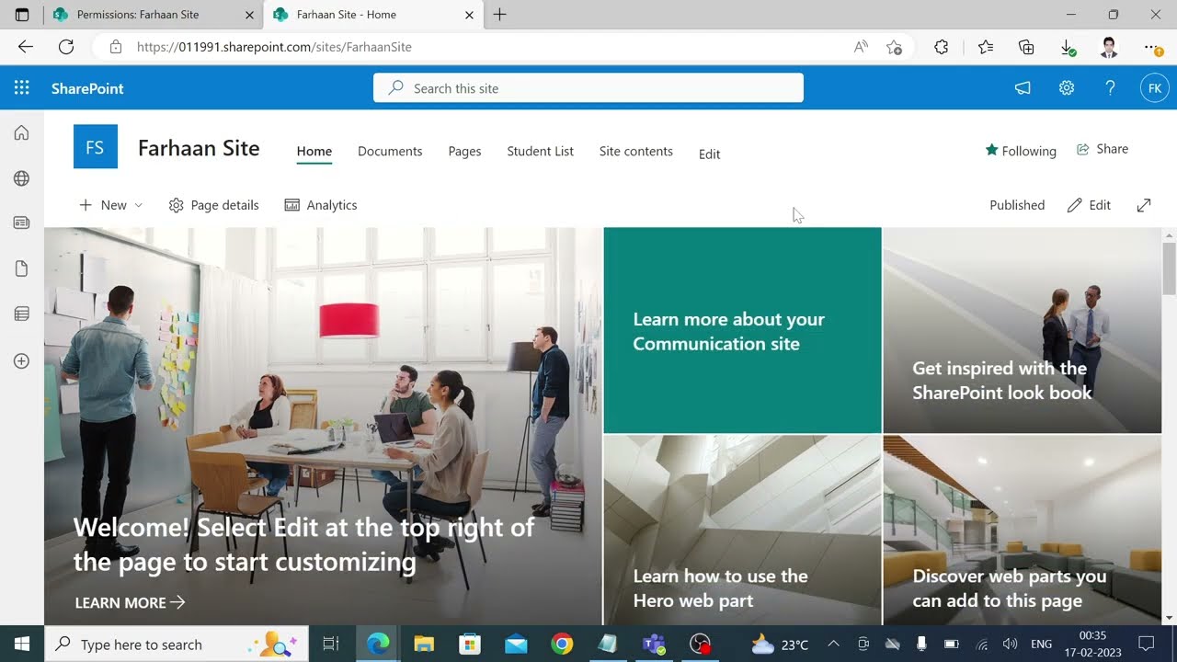Open browser extensions puzzle icon

pos(941,47)
